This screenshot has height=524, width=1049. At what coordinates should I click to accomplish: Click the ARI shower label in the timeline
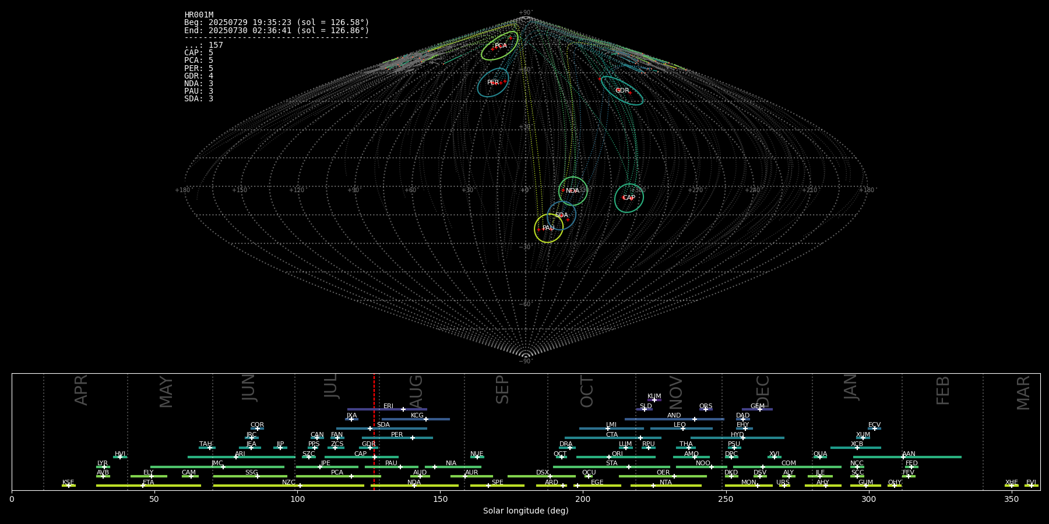tap(240, 454)
